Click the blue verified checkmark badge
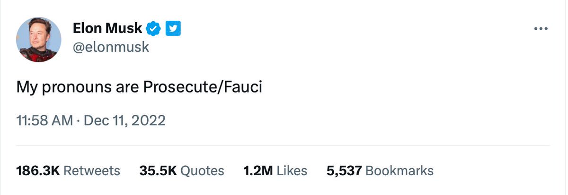 (x=153, y=29)
